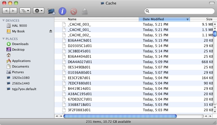Click the document icon of EE3CF2B7d01
This screenshot has width=217, height=125.
pos(64,78)
